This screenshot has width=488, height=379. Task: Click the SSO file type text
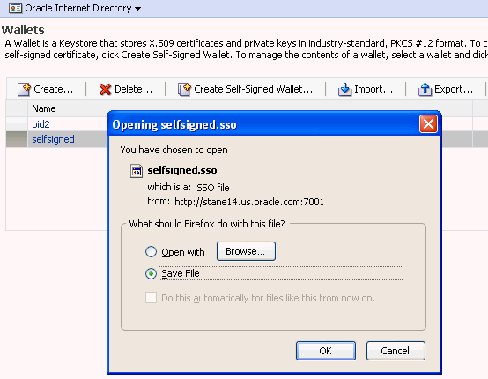[213, 188]
